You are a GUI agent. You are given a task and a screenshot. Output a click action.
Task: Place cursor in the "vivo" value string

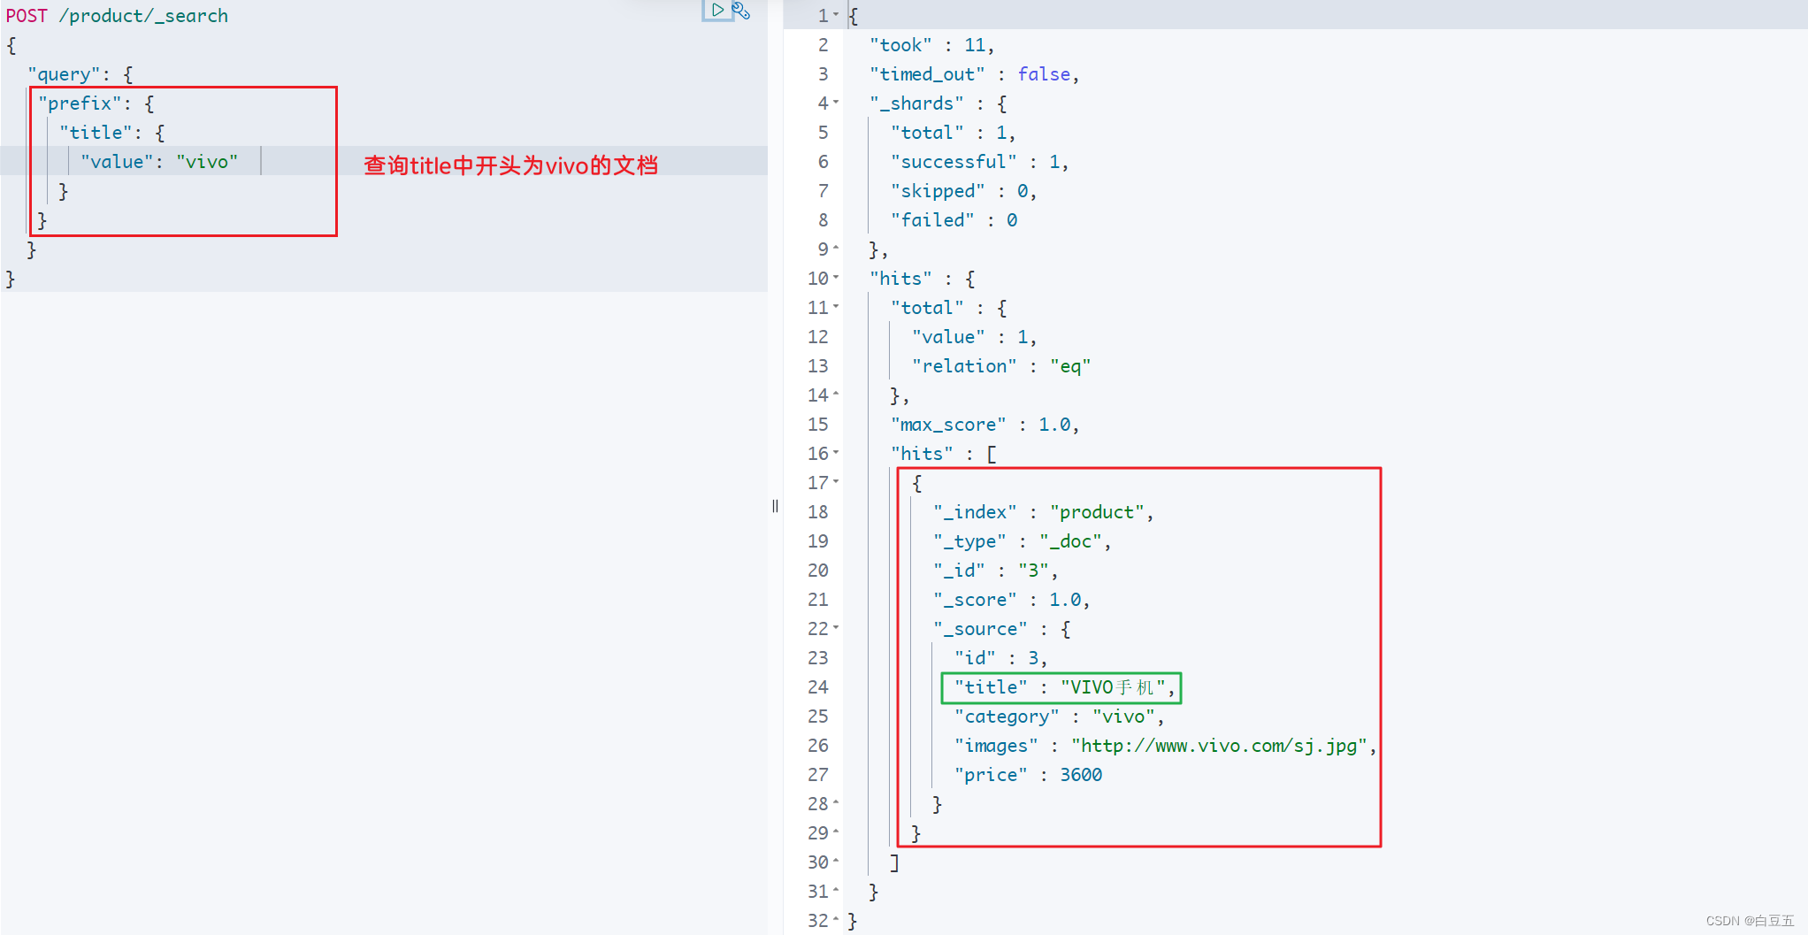pyautogui.click(x=207, y=162)
